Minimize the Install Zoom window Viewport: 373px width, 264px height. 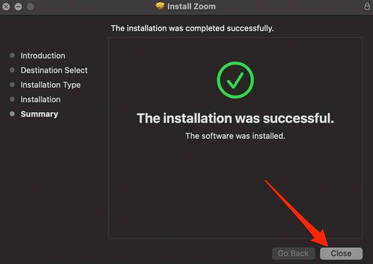tap(18, 7)
